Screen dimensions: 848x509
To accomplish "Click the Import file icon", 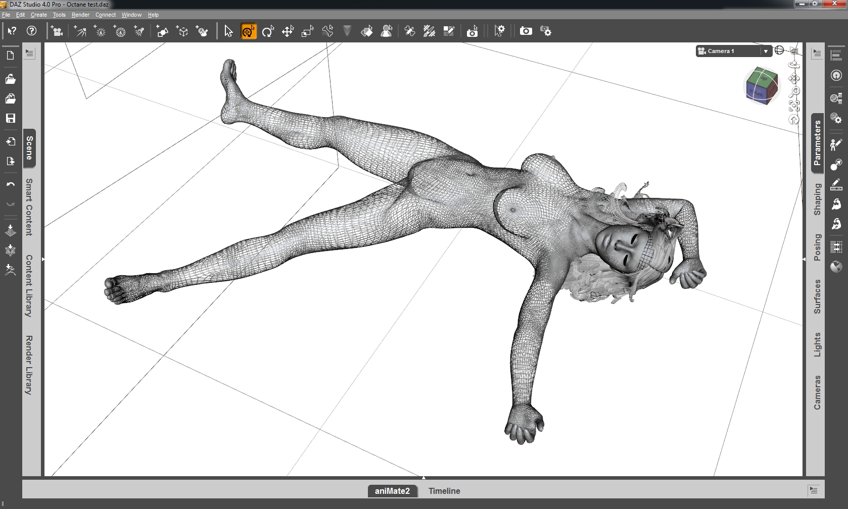I will (x=10, y=141).
